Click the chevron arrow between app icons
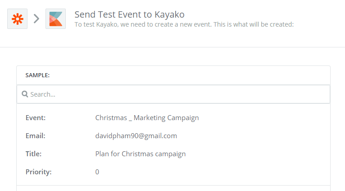The width and height of the screenshot is (345, 191). coord(36,19)
